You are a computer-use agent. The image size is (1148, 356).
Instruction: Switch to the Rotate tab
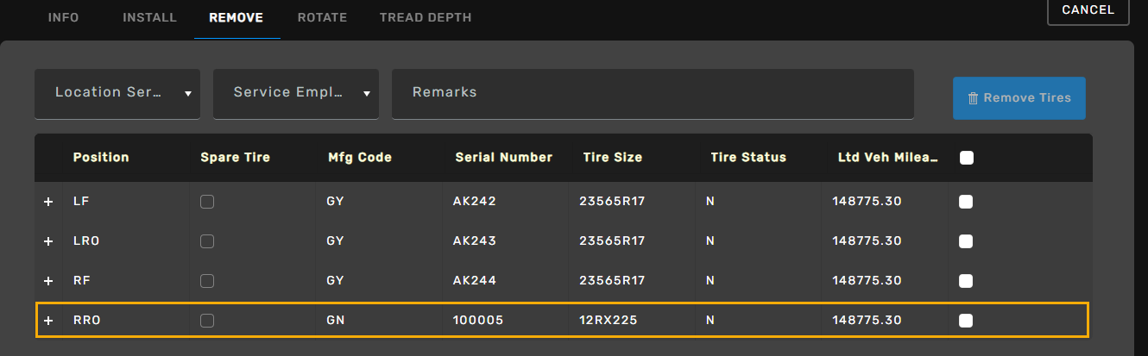(x=322, y=17)
